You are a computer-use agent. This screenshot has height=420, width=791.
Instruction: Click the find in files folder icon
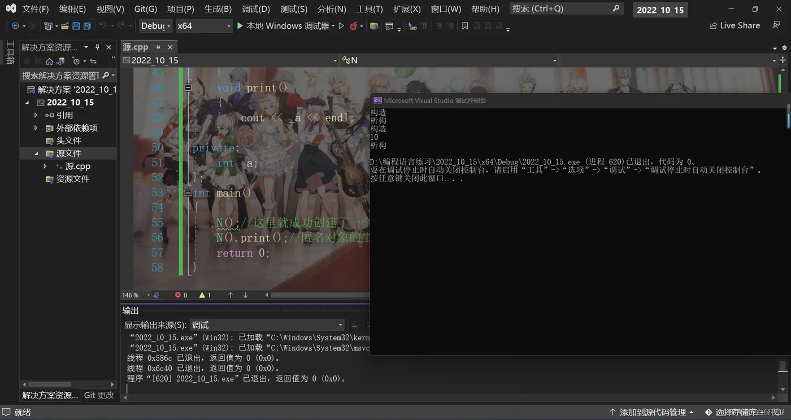(373, 26)
